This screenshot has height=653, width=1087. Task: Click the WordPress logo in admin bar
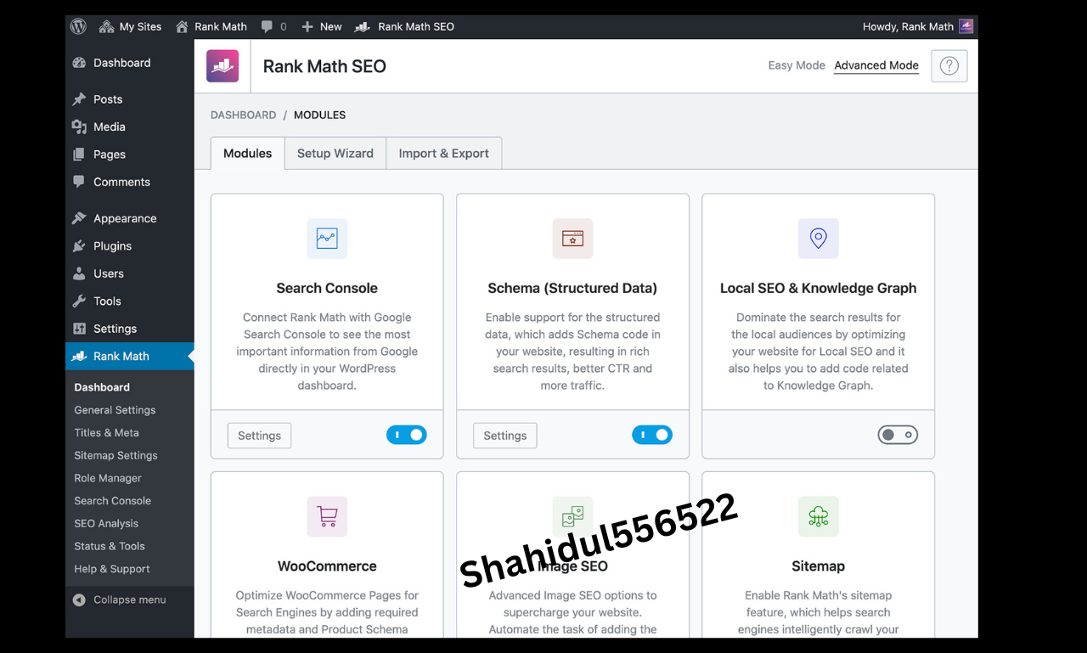point(78,26)
